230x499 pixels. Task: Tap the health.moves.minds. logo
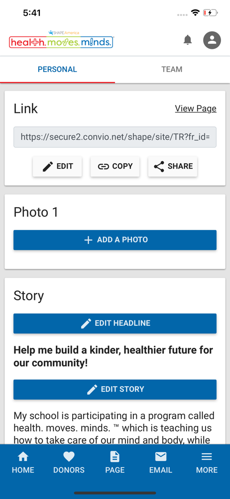(61, 40)
